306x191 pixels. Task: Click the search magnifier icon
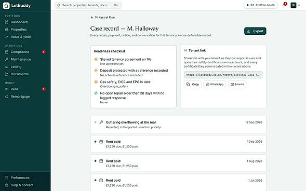[59, 5]
